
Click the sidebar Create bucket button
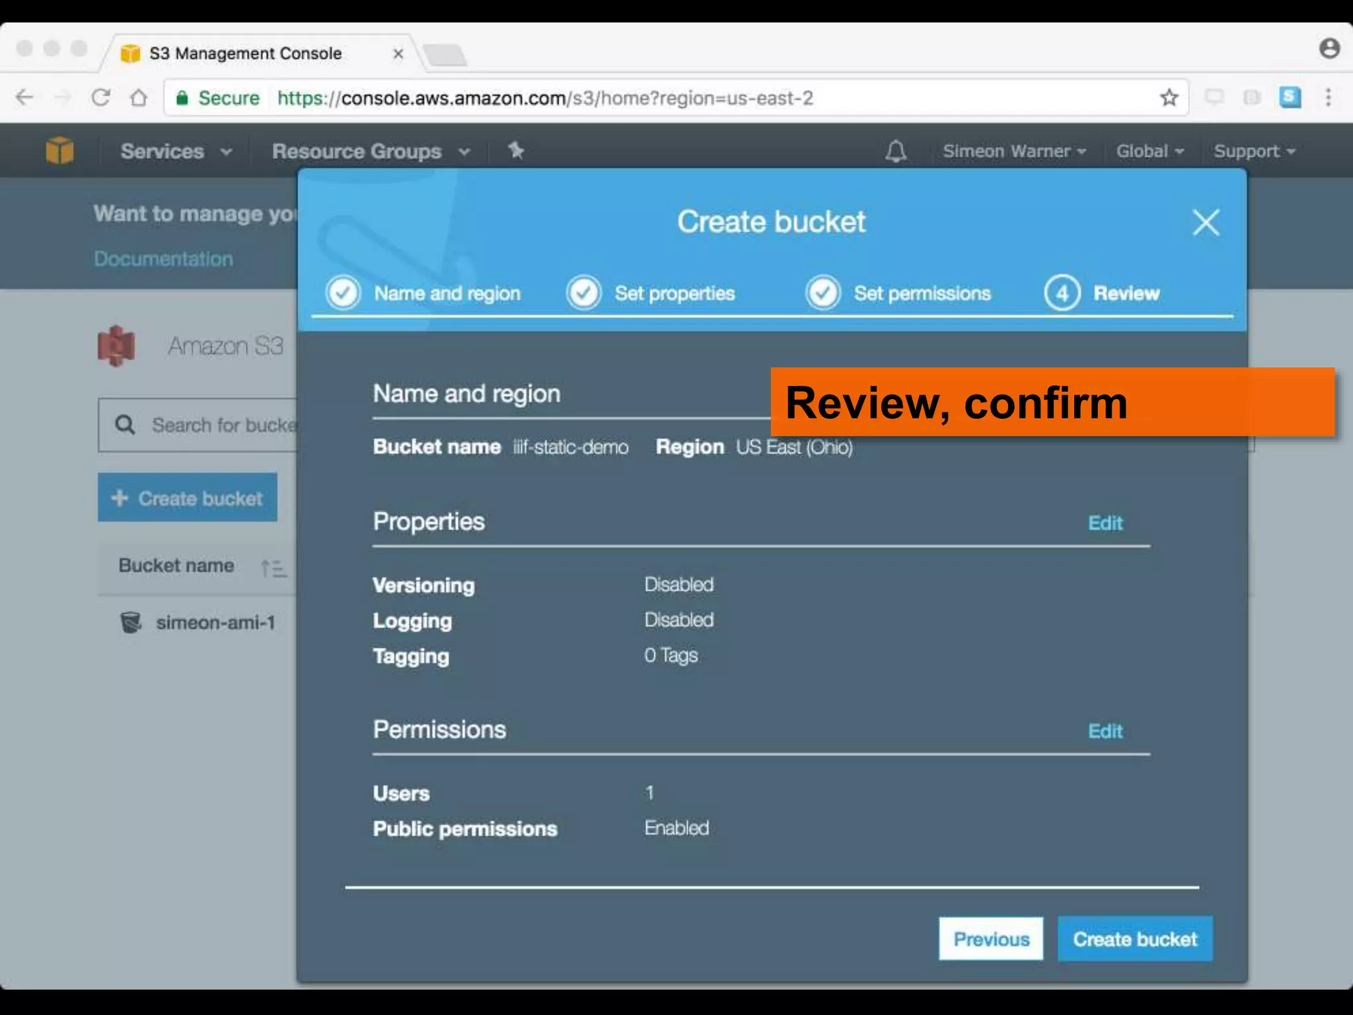click(x=188, y=498)
